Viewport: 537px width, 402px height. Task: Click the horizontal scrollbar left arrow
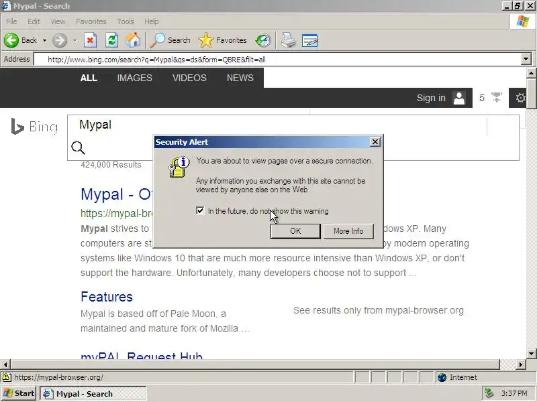click(x=5, y=364)
